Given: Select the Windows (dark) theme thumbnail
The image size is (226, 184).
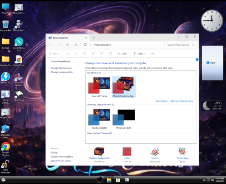Looking at the screenshot, I should [x=124, y=119].
